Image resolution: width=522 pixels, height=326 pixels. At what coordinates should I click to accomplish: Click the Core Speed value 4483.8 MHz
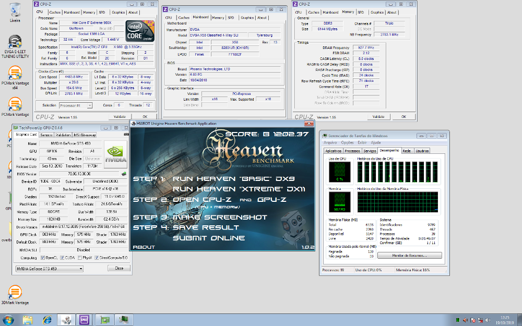tap(74, 77)
